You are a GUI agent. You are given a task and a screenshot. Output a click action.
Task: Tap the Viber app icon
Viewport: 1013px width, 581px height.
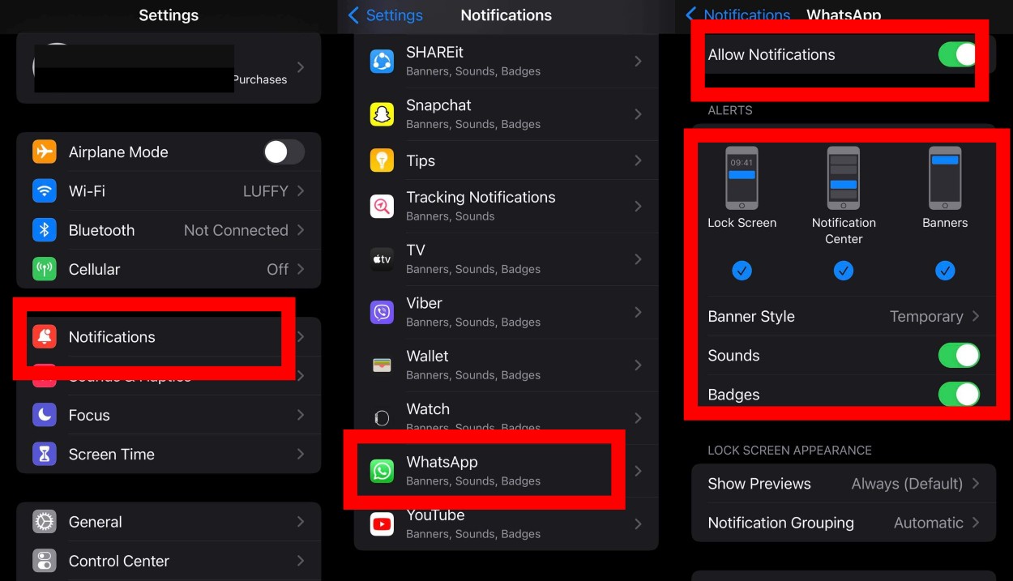tap(382, 312)
